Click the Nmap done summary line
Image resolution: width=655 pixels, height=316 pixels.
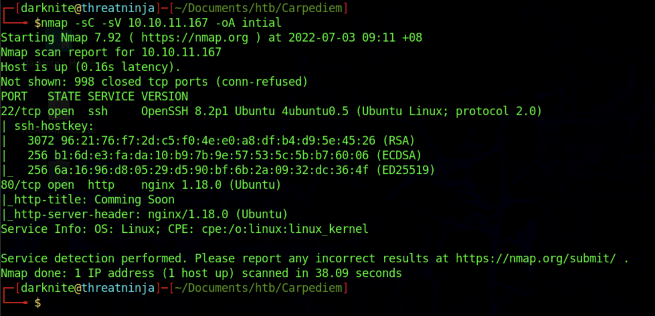[x=201, y=273]
